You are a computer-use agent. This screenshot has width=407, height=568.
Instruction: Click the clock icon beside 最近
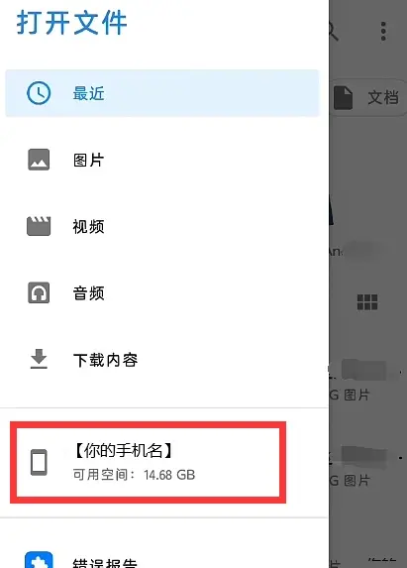[x=39, y=93]
